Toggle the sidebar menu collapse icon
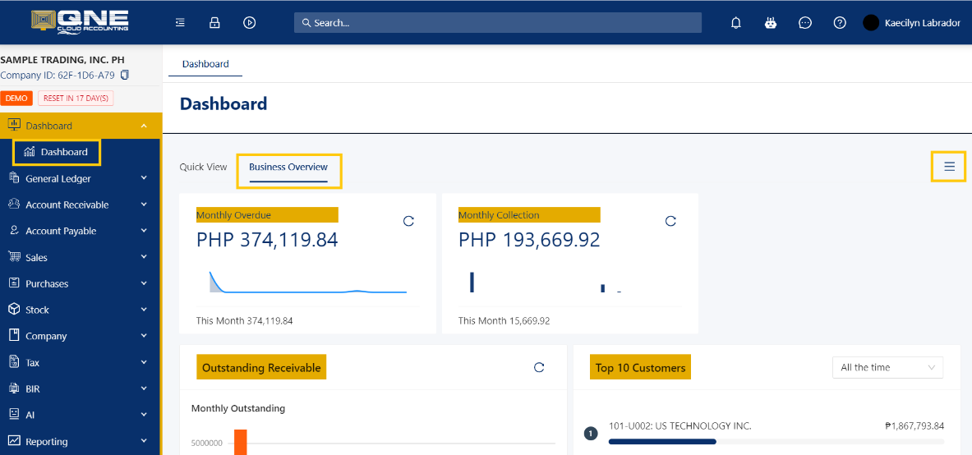The width and height of the screenshot is (972, 455). 181,22
